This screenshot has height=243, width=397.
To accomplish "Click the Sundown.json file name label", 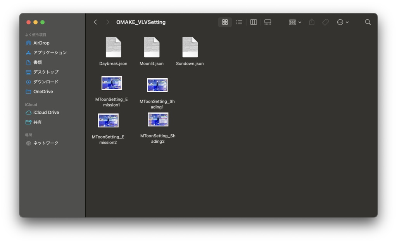I will tap(190, 64).
